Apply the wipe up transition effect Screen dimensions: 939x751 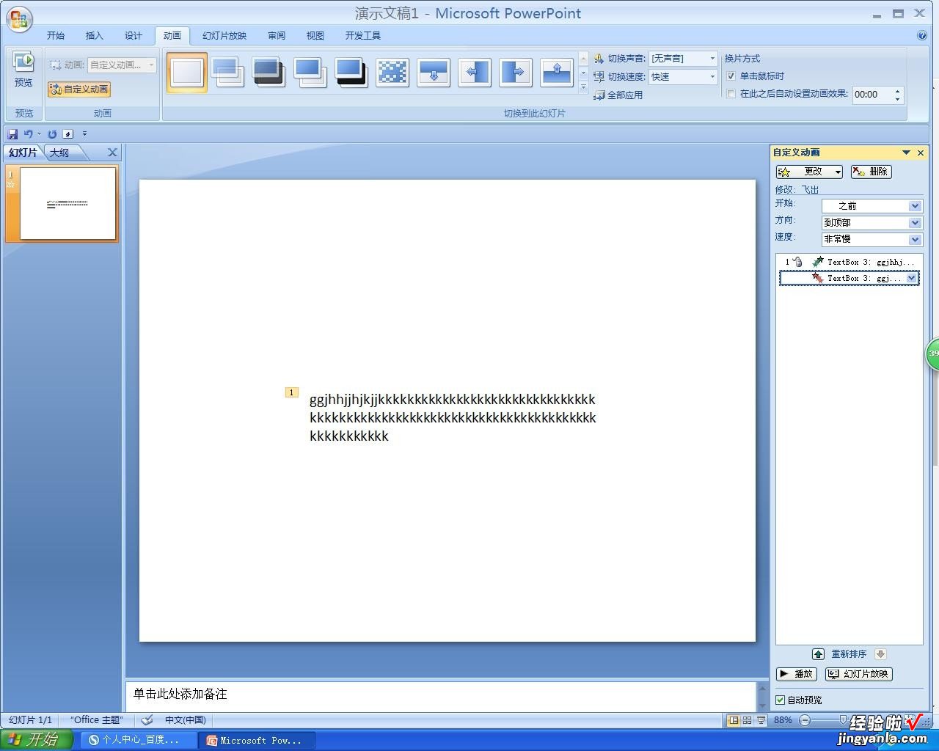click(x=557, y=72)
